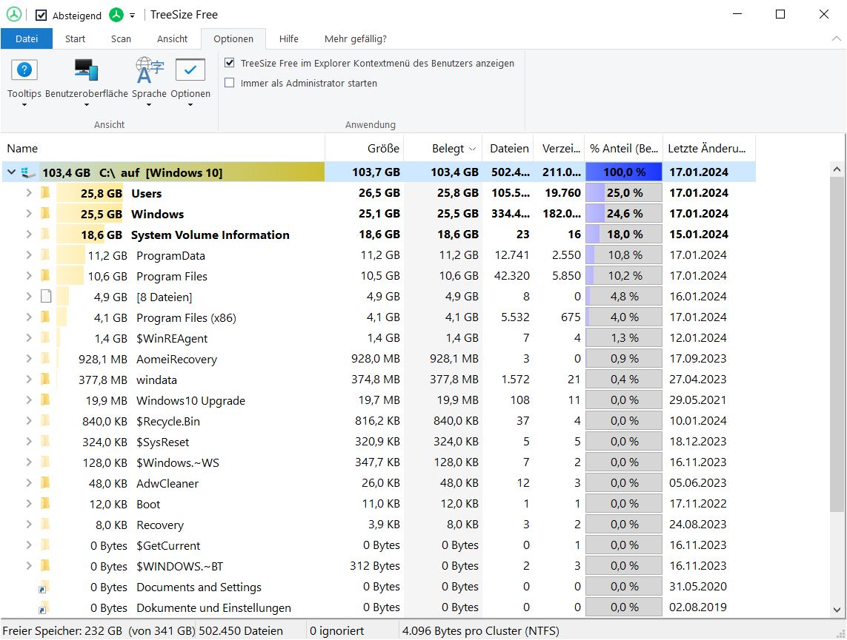Expand the $SysReset folder node
Viewport: 847px width, 640px height.
[x=29, y=441]
